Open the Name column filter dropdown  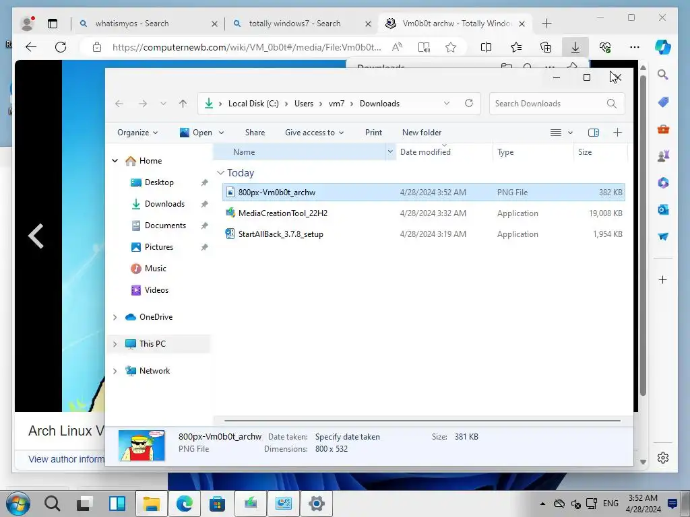coord(390,151)
